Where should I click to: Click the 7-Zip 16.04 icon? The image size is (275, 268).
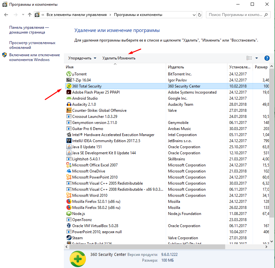69,80
